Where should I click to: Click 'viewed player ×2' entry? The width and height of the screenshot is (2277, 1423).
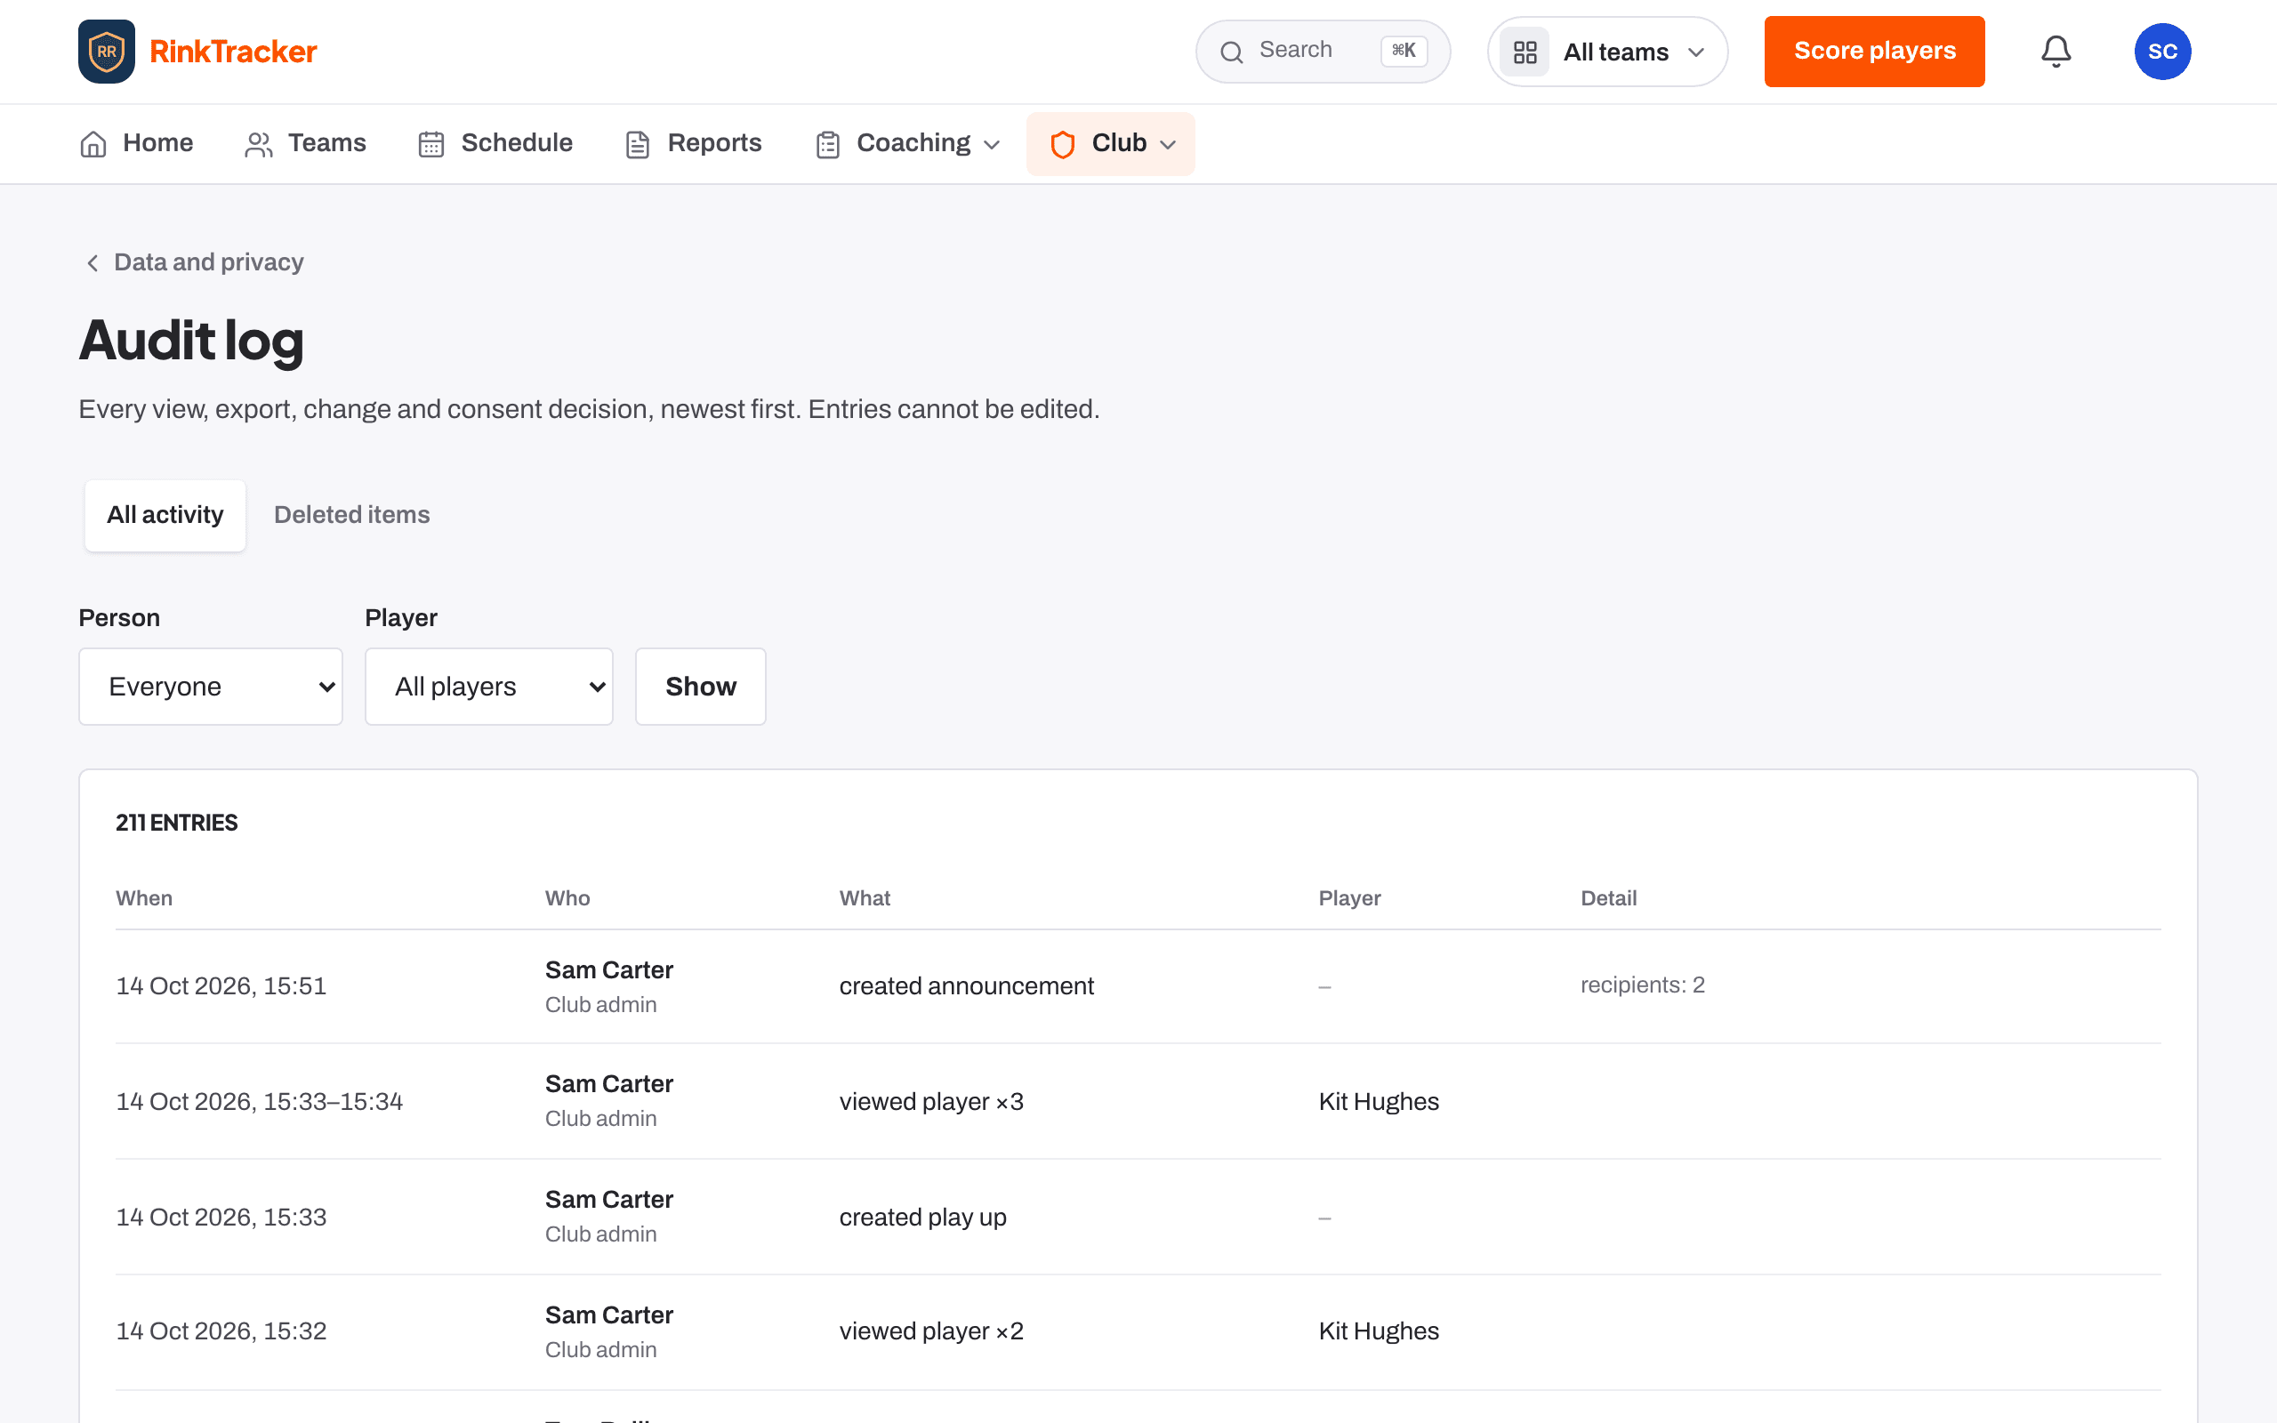[x=931, y=1331]
